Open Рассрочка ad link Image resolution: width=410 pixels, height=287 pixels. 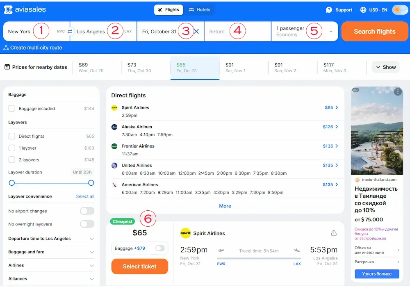click(377, 262)
